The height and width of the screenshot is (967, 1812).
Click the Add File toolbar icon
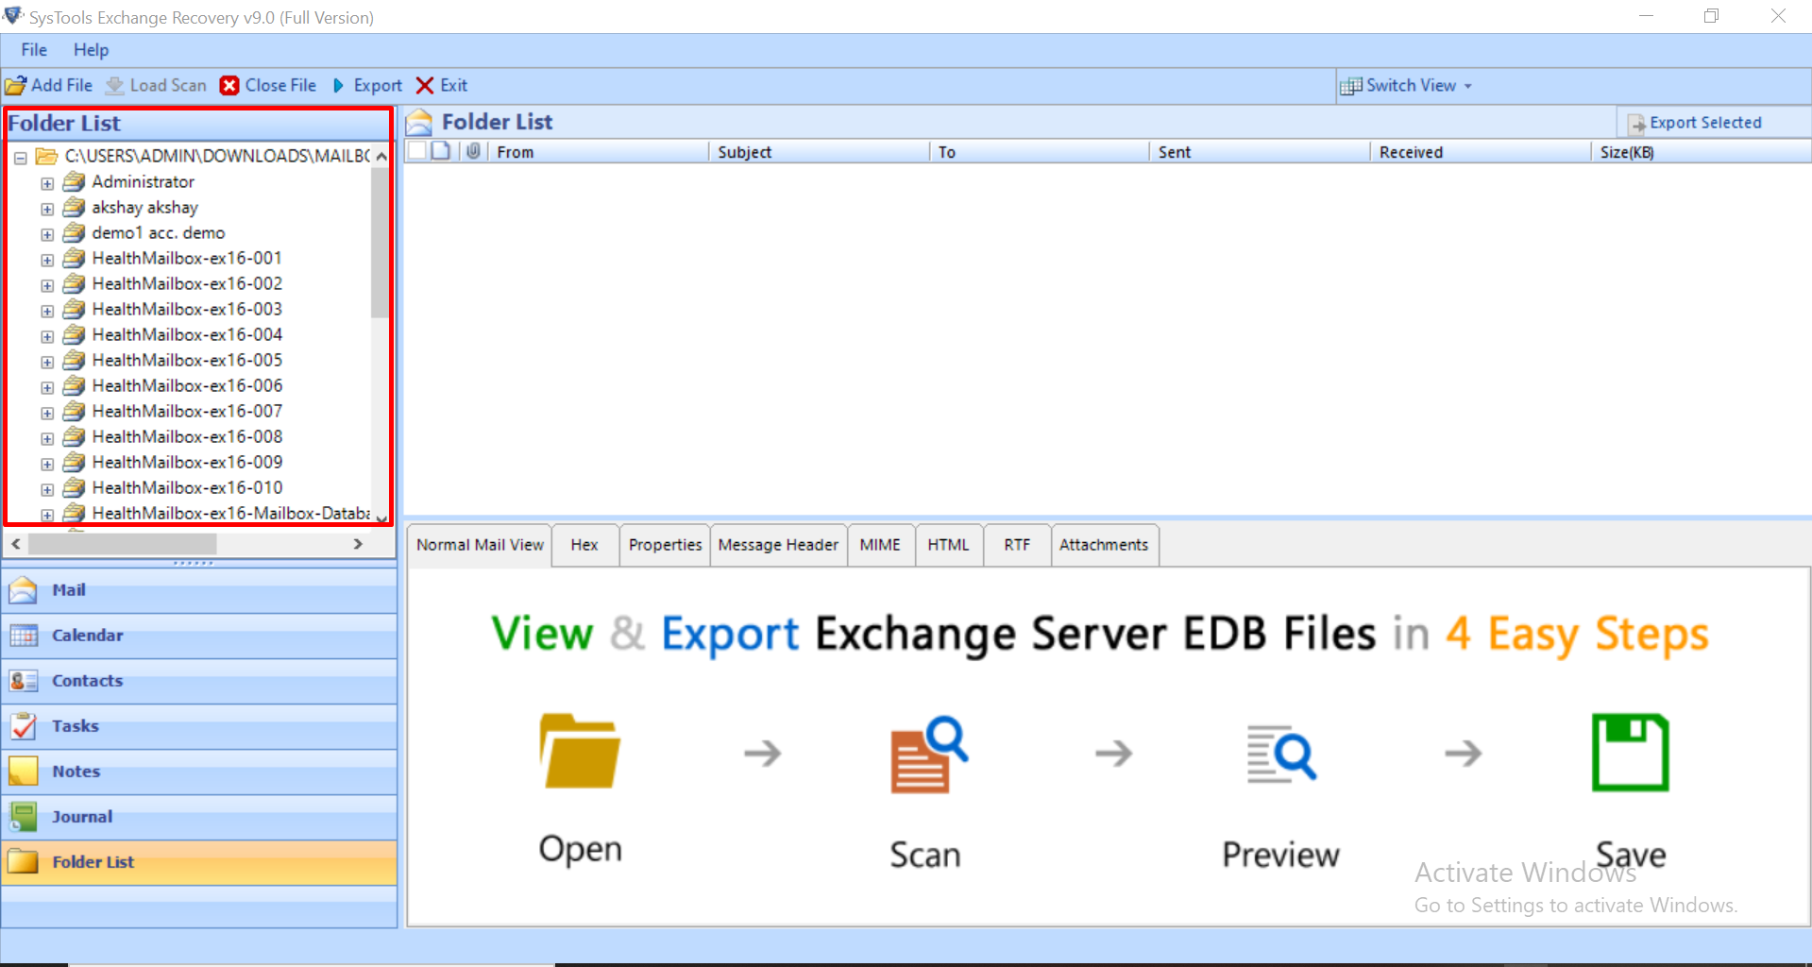(15, 86)
